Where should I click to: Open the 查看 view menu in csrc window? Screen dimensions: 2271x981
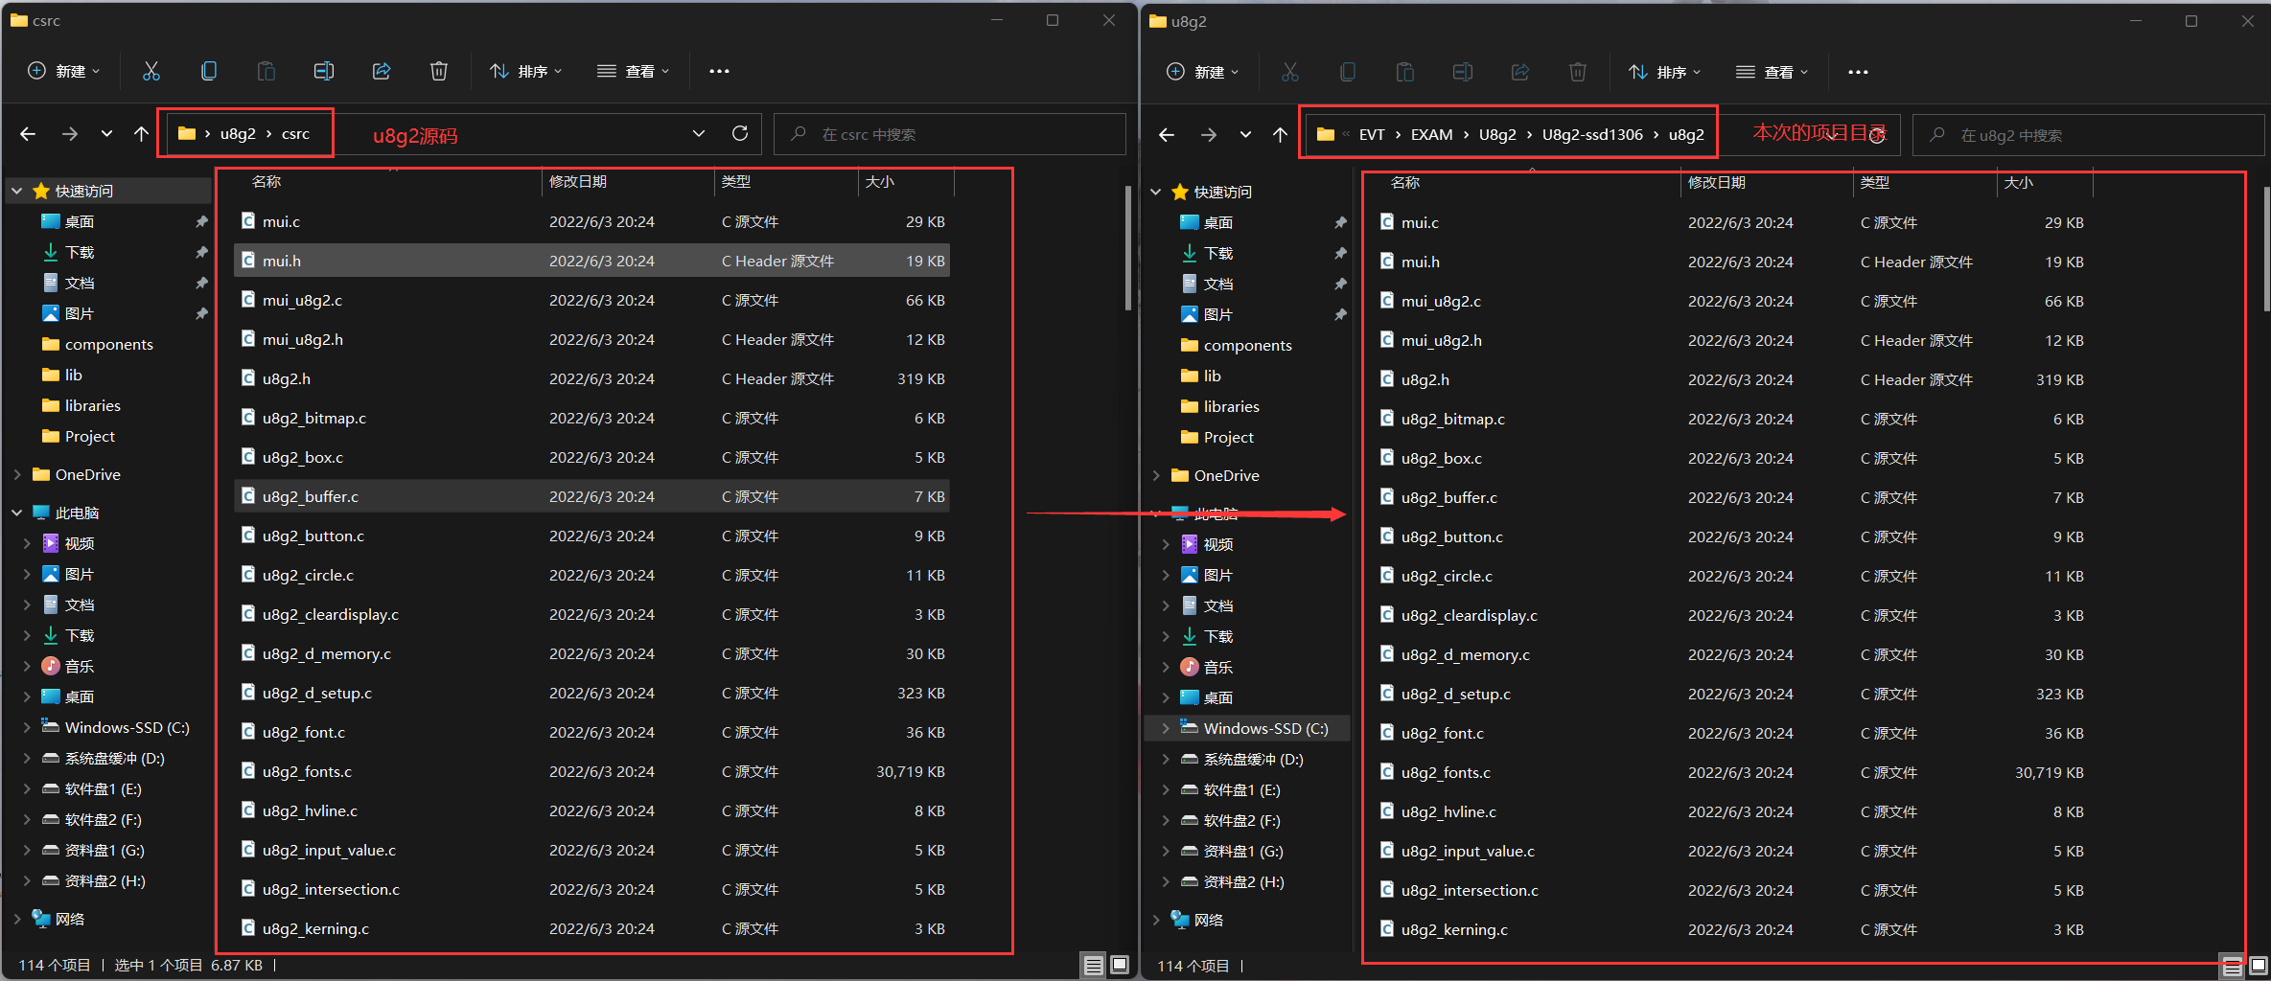(633, 71)
